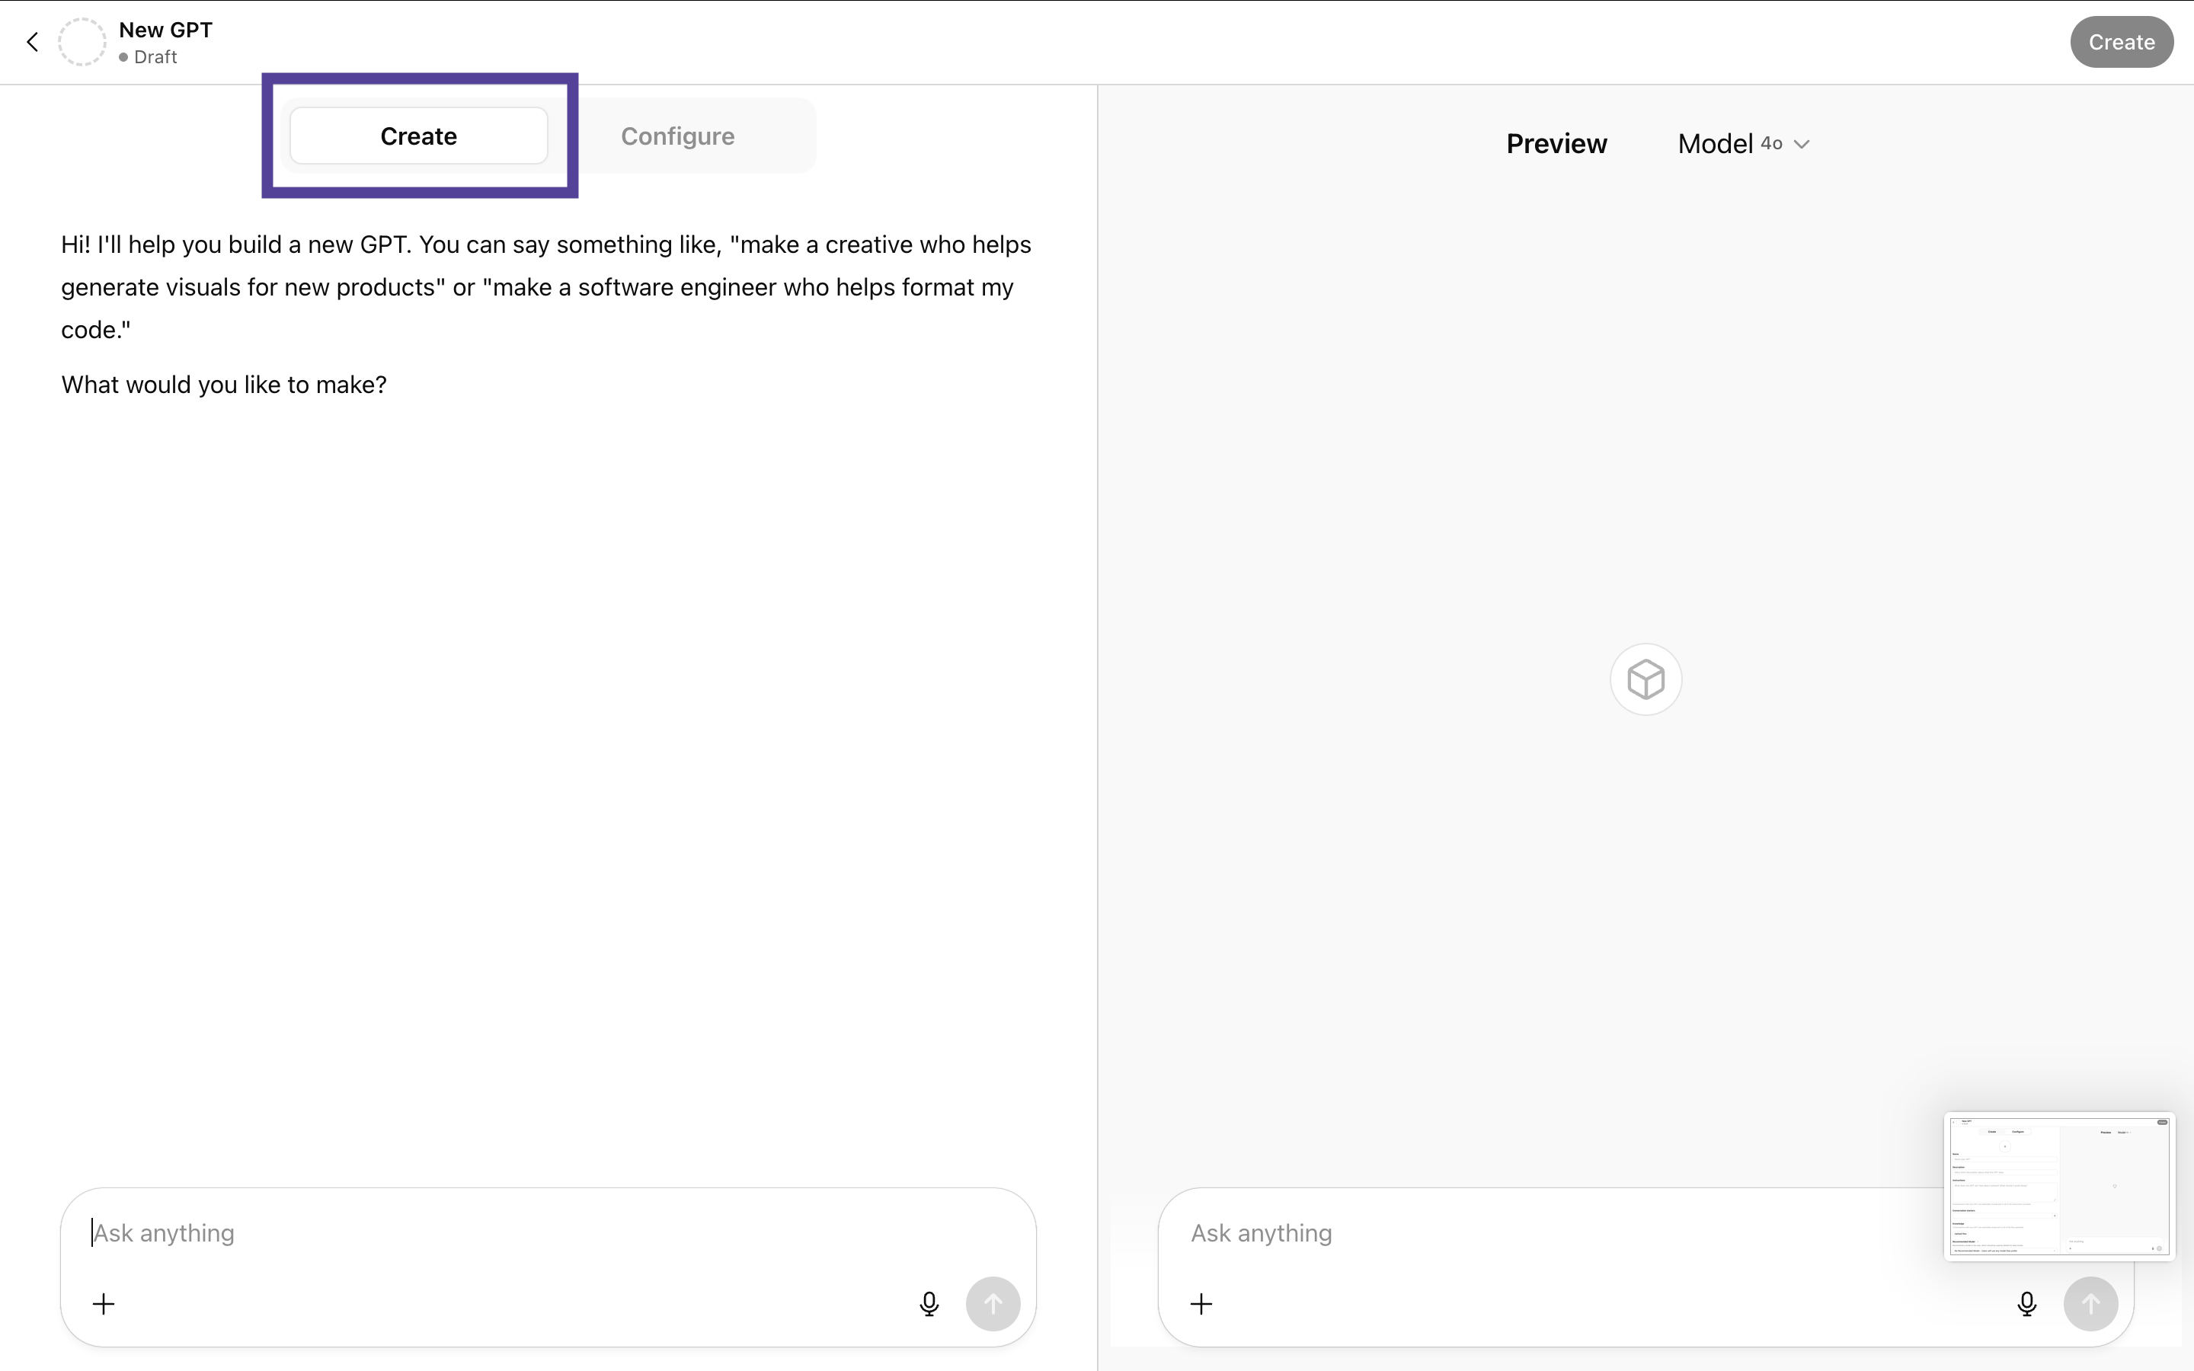Switch to the Create tab
This screenshot has width=2194, height=1371.
tap(418, 136)
